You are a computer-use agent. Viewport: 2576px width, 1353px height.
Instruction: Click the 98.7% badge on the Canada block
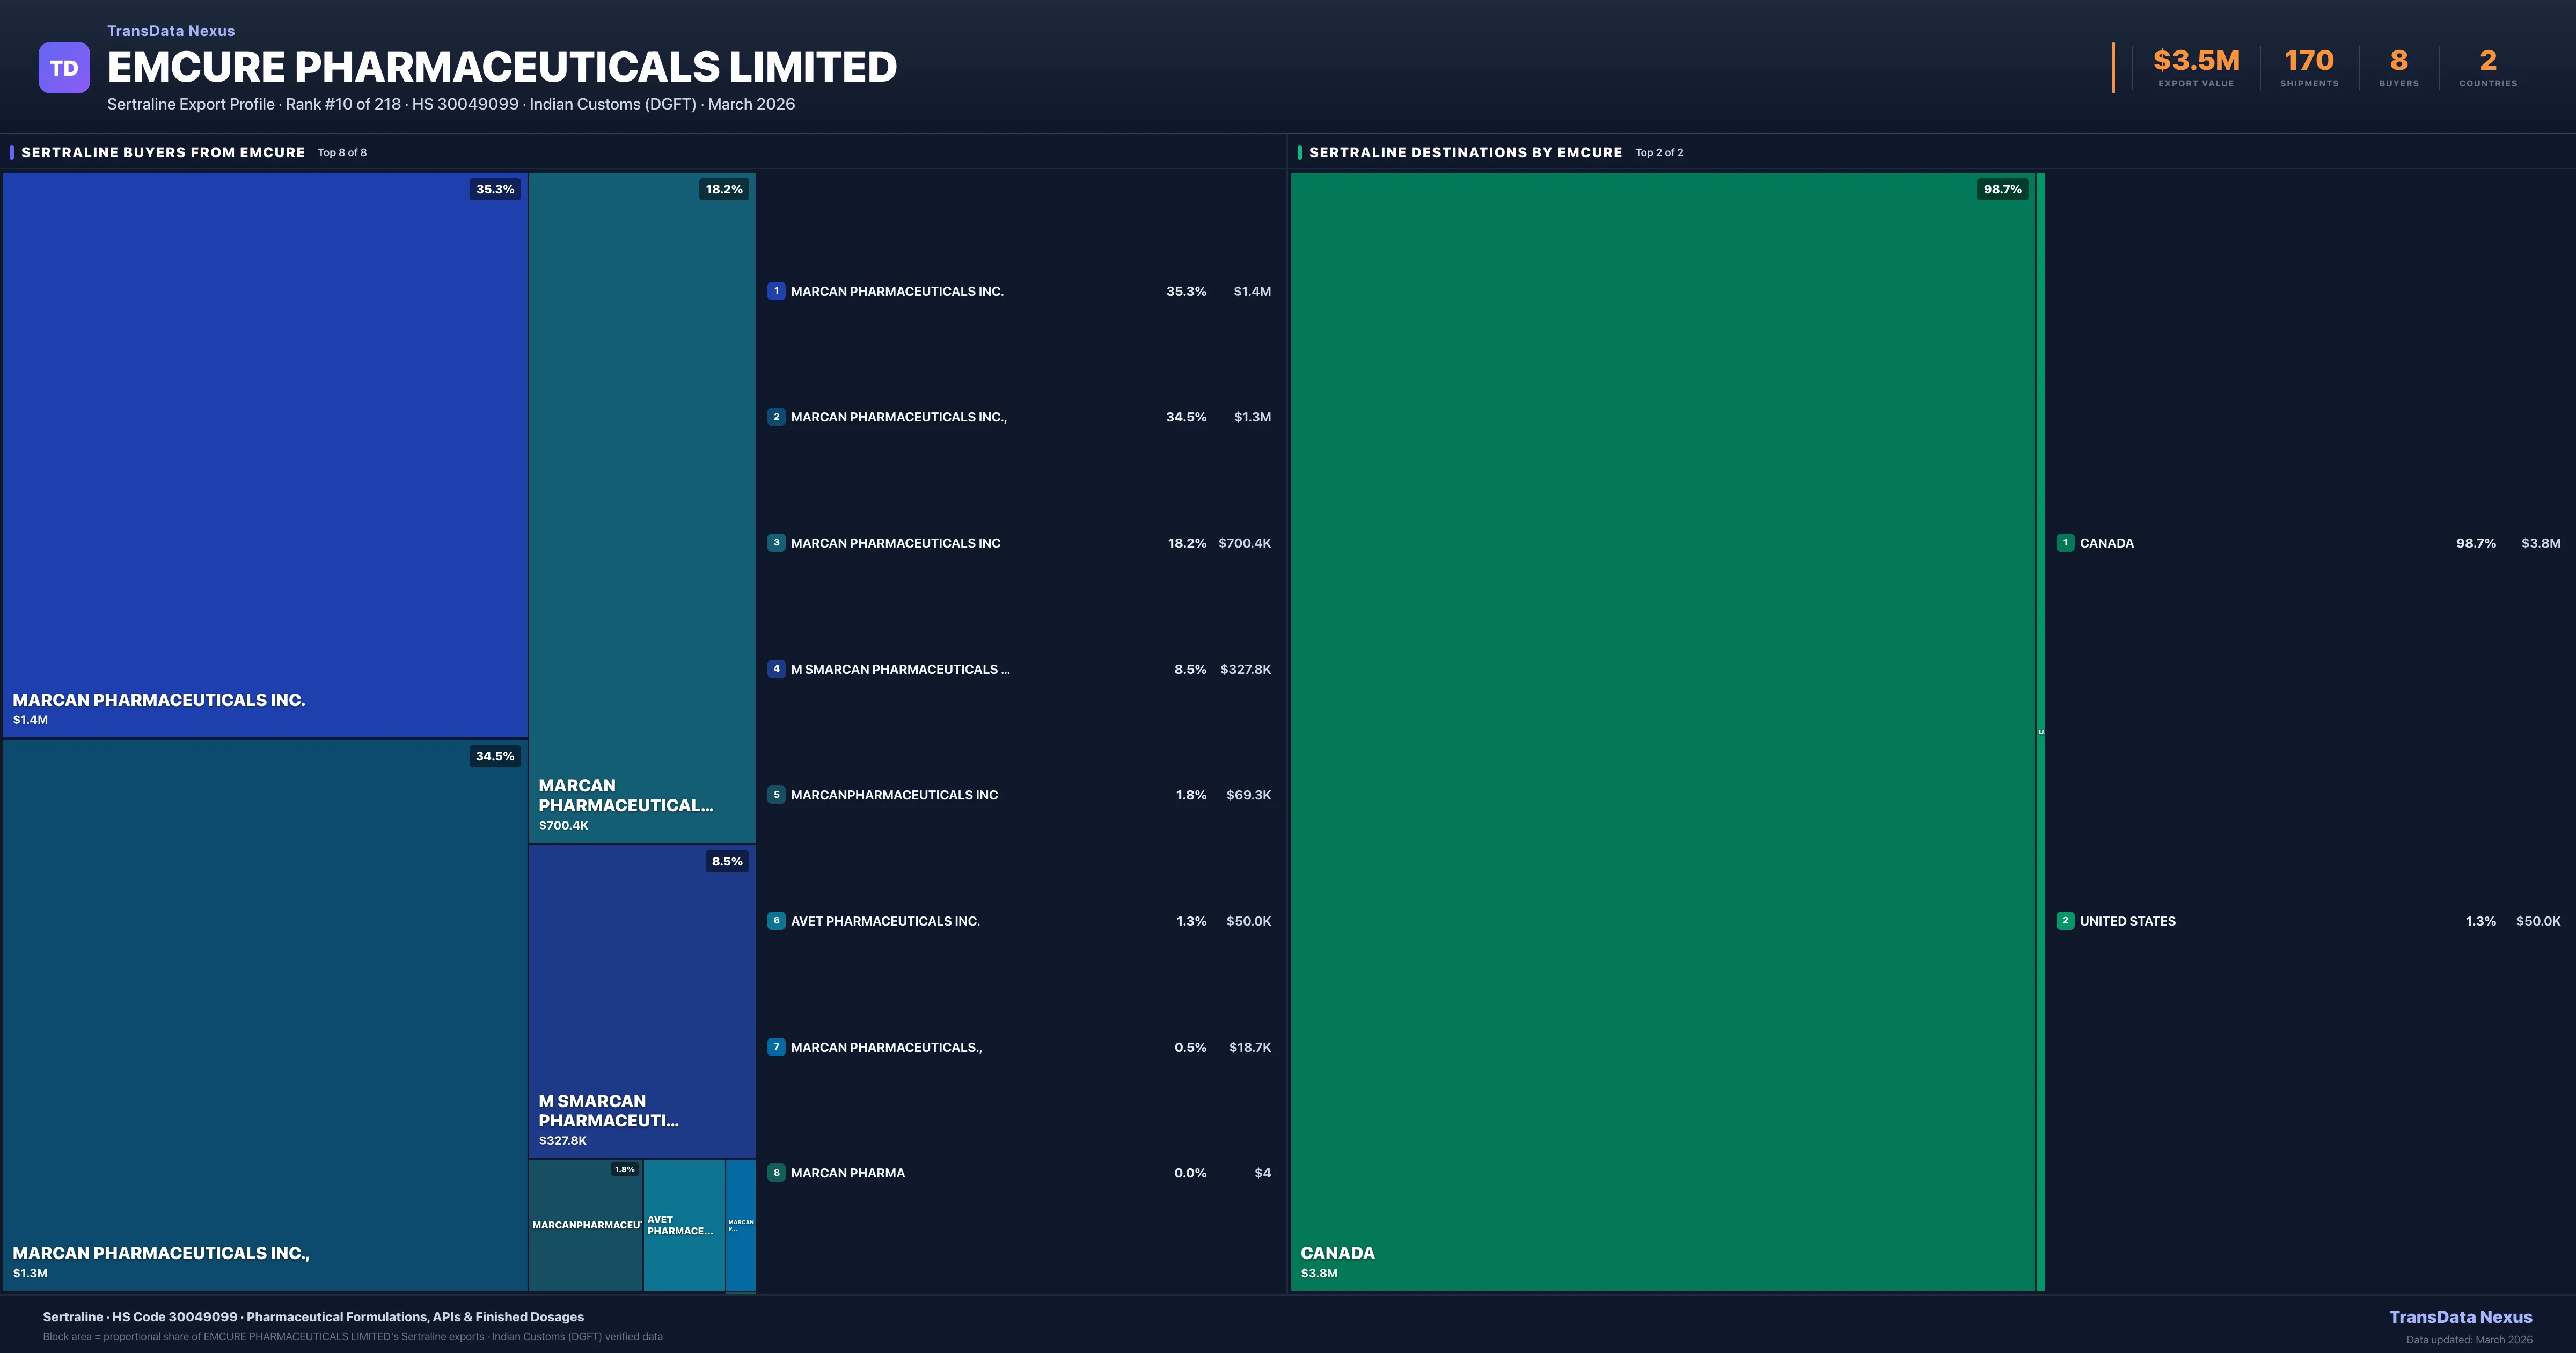[x=2002, y=189]
